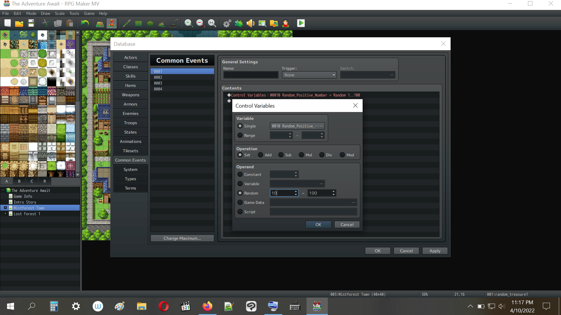Viewport: 561px width, 315px height.
Task: Open the Sound Test speaker icon
Action: tap(251, 23)
